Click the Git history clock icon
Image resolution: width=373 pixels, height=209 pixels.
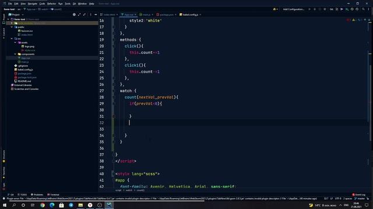coord(352,9)
